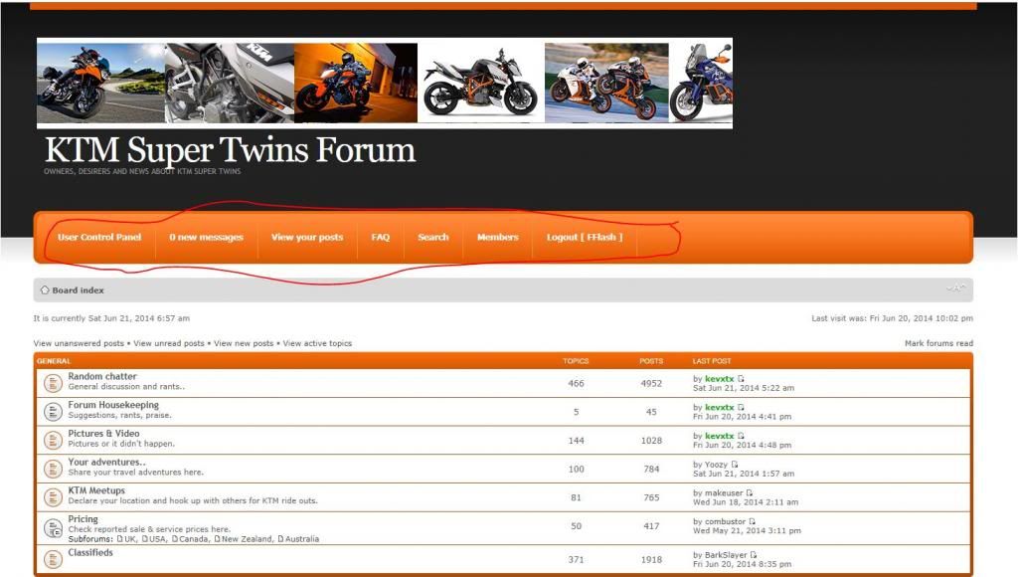View latest post icon in Pictures & Video row
Viewport: 1018px width, 577px height.
pos(741,436)
